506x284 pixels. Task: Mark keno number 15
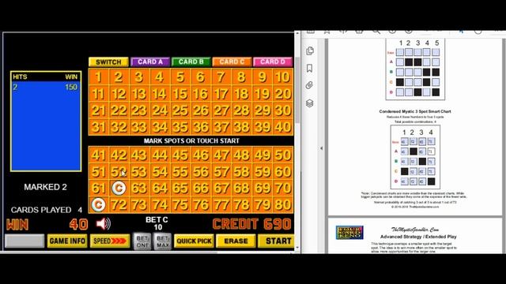[x=180, y=94]
